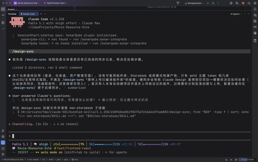This screenshot has height=162, width=258.
Task: Open the Notifications bell icon
Action: click(x=255, y=9)
